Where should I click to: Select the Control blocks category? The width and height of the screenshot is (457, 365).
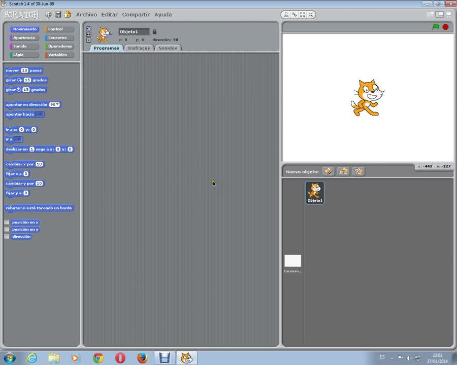click(x=59, y=29)
